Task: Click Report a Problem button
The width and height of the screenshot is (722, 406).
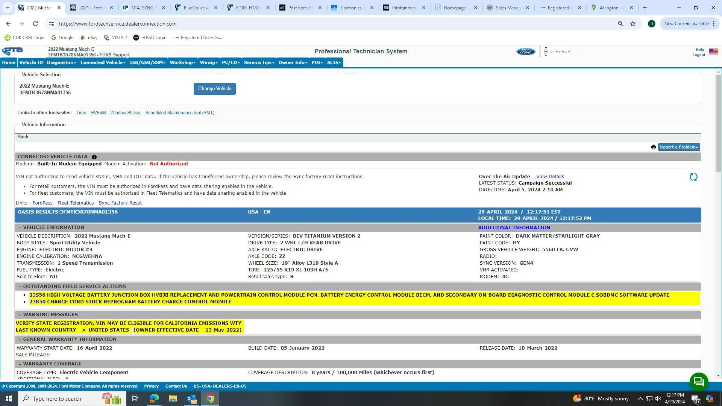Action: (679, 147)
